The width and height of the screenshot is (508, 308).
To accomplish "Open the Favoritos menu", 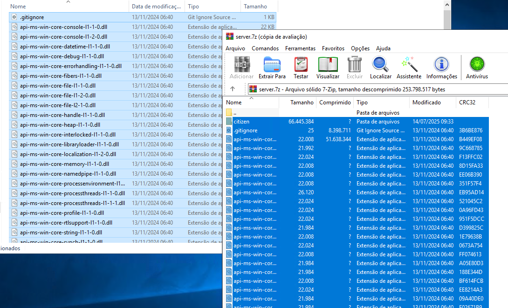I will [x=333, y=48].
